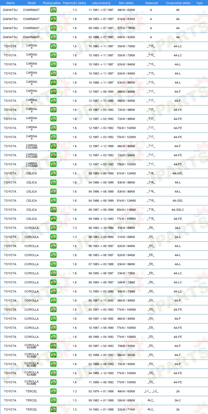Click the 08.1987 -> 08.1989 production cell
Image resolution: width=208 pixels, height=414 pixels.
(x=101, y=210)
